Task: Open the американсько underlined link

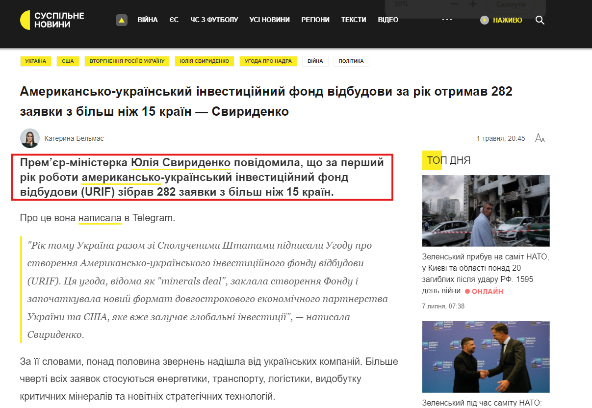Action: click(x=121, y=177)
